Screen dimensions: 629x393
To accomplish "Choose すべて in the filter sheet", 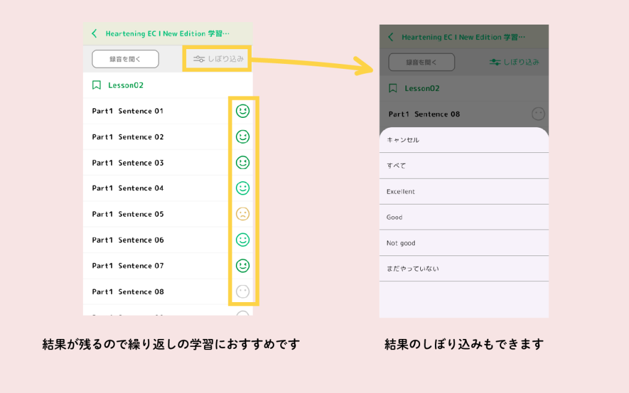I will (x=464, y=166).
